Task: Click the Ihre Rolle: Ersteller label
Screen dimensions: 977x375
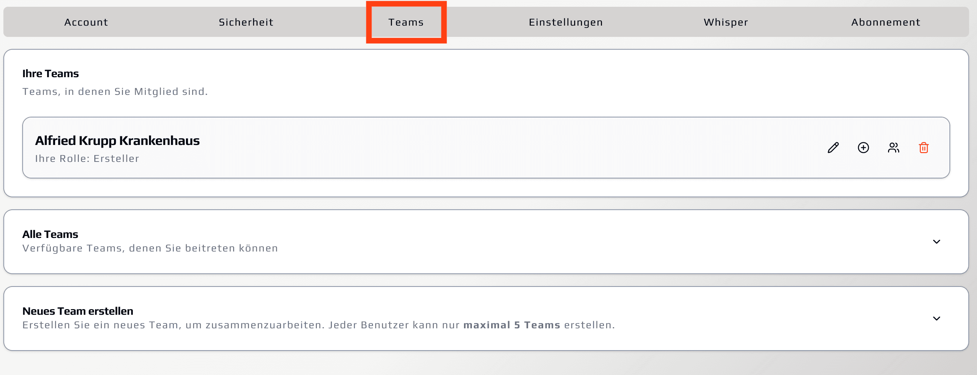Action: click(87, 159)
